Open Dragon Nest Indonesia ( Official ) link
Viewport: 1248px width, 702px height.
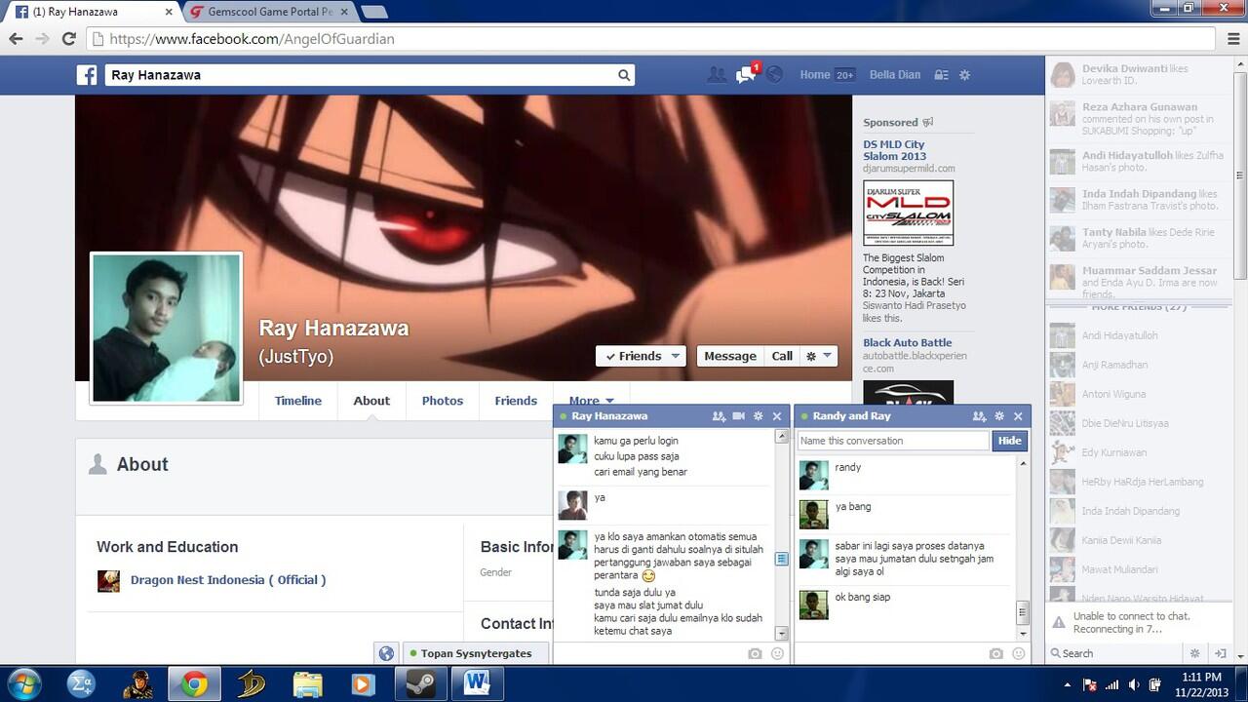click(228, 579)
